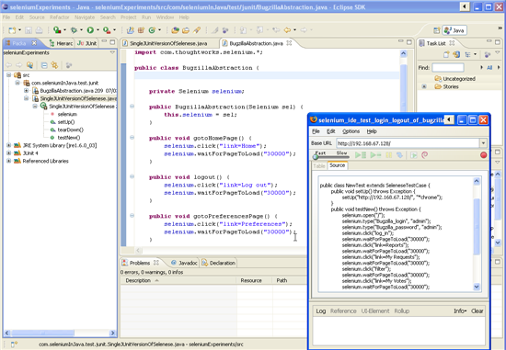Click the Open Task folder icon
The width and height of the screenshot is (506, 350).
point(186,30)
